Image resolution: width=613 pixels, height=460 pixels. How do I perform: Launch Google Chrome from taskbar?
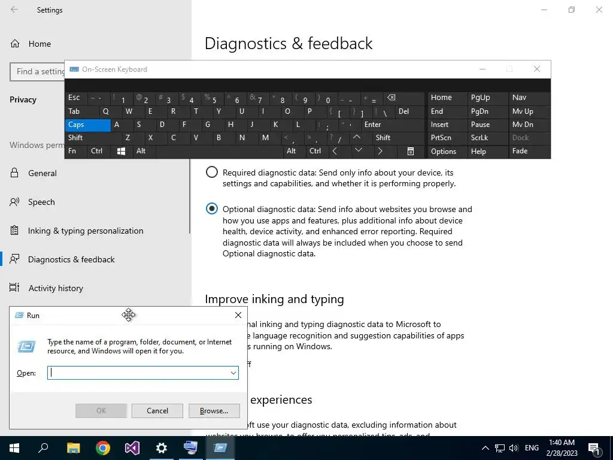103,448
